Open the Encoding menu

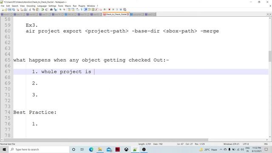coord(31,6)
